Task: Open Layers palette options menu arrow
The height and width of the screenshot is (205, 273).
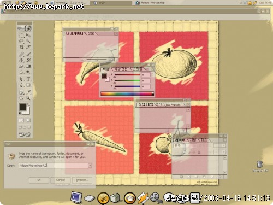Action: pyautogui.click(x=225, y=140)
